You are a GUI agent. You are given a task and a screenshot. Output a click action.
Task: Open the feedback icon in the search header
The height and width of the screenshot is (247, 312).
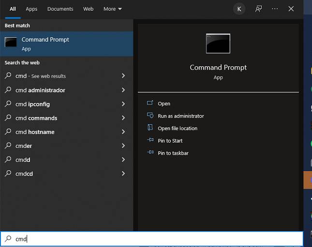(259, 9)
